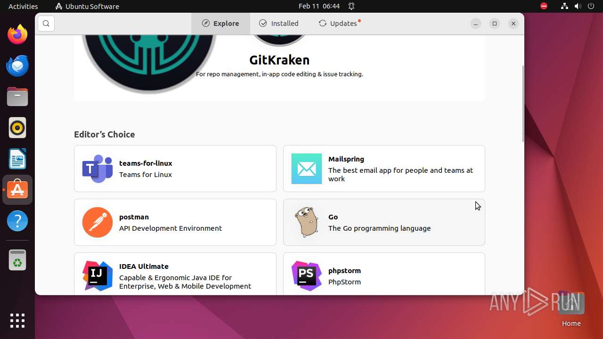
Task: Open the GitKraken featured banner title
Action: pos(279,60)
